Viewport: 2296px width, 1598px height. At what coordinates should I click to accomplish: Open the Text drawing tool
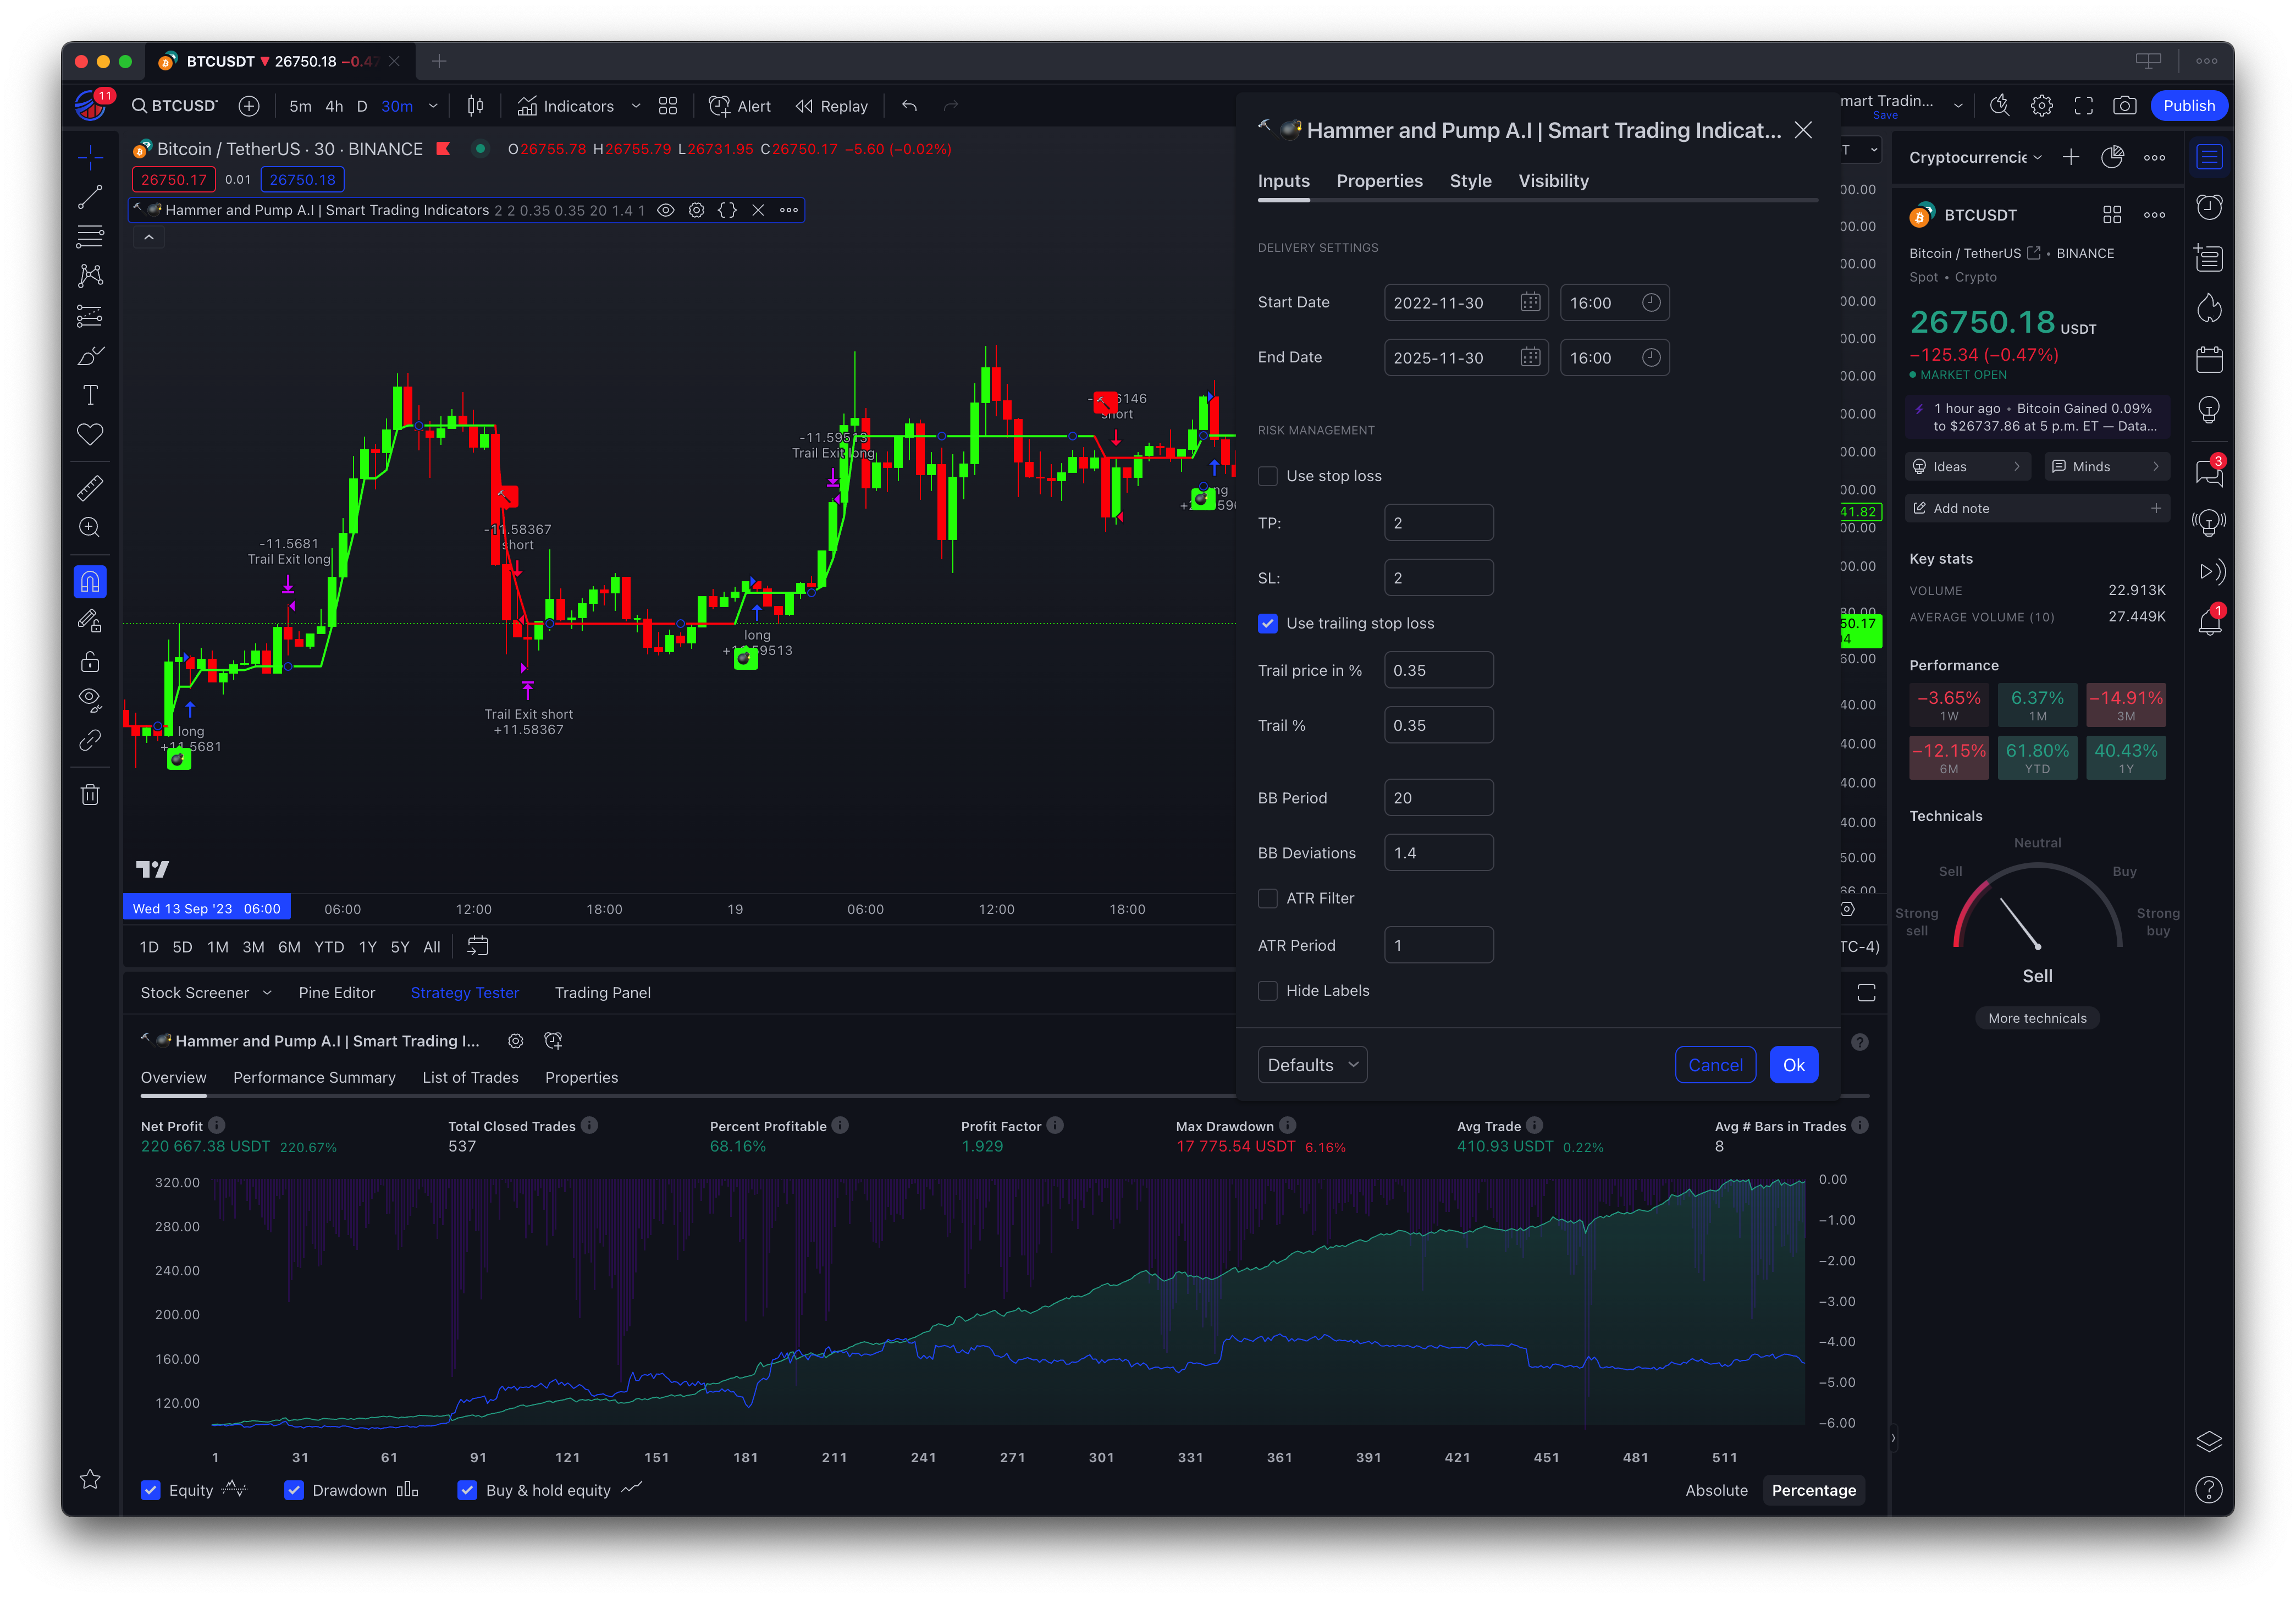click(90, 395)
